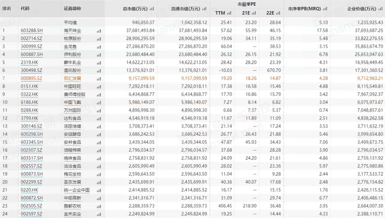This screenshot has height=218, width=385.
Task: Open chart icon beside 双汇发展
Action: coord(99,79)
